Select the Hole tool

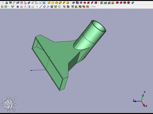tap(77, 3)
